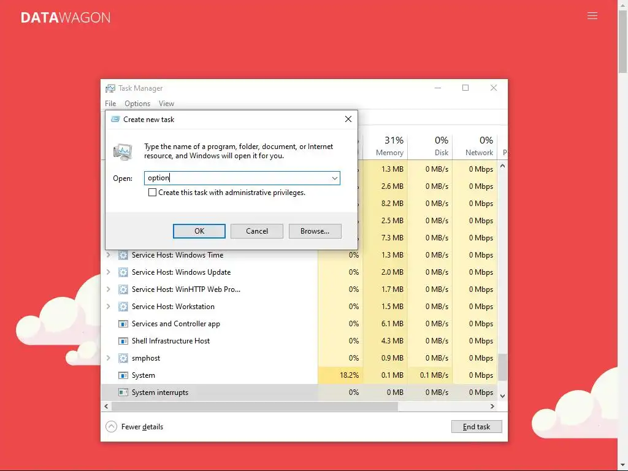Open the Open field dropdown arrow
This screenshot has width=628, height=471.
[x=334, y=178]
